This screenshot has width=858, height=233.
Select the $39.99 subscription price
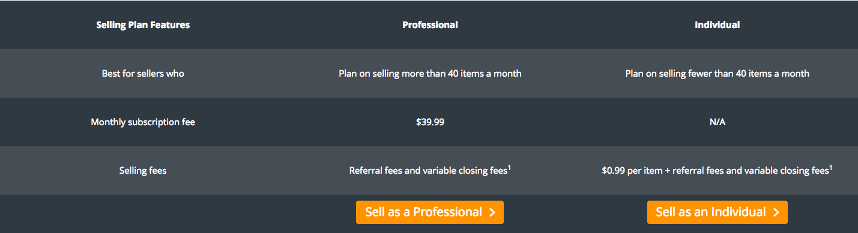[430, 122]
